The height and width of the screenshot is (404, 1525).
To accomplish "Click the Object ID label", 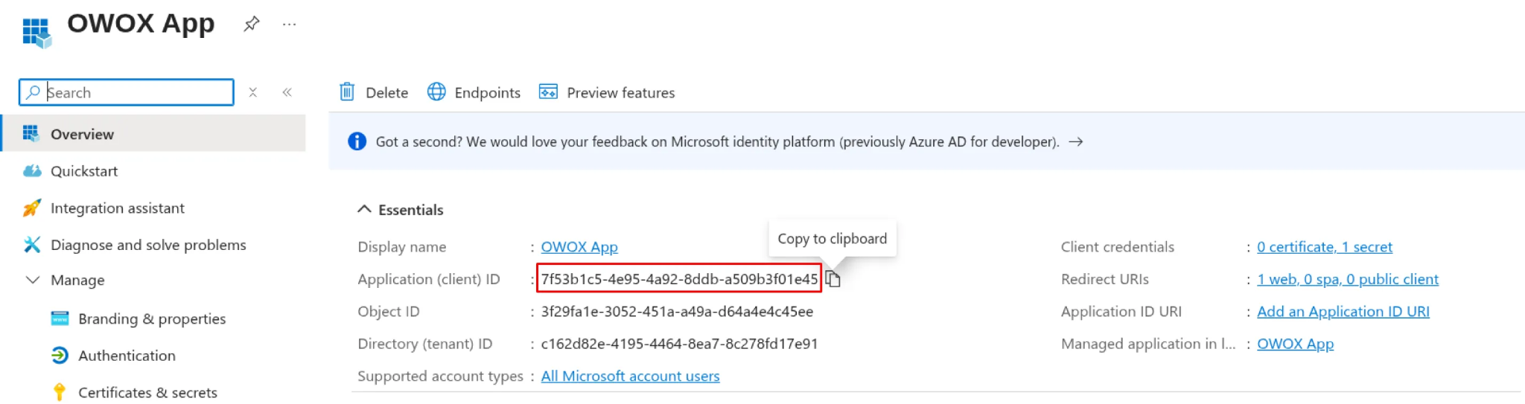I will click(x=389, y=312).
